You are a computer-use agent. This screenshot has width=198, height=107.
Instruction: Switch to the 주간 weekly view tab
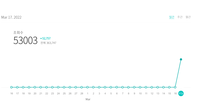click(180, 17)
